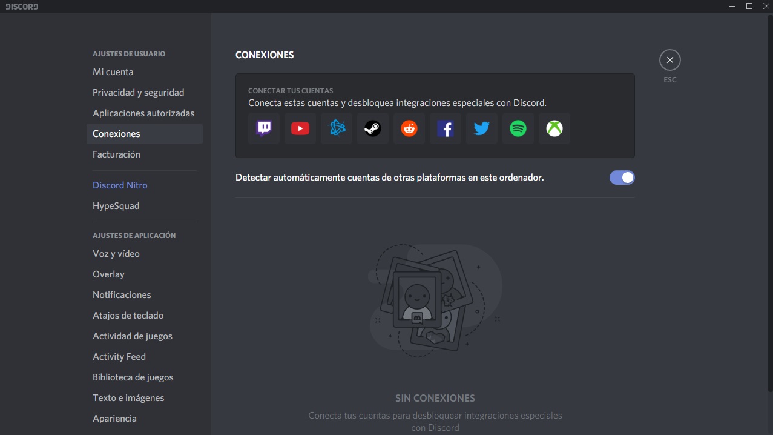Screen dimensions: 773x435
Task: Connect a Spotify account
Action: [x=518, y=128]
